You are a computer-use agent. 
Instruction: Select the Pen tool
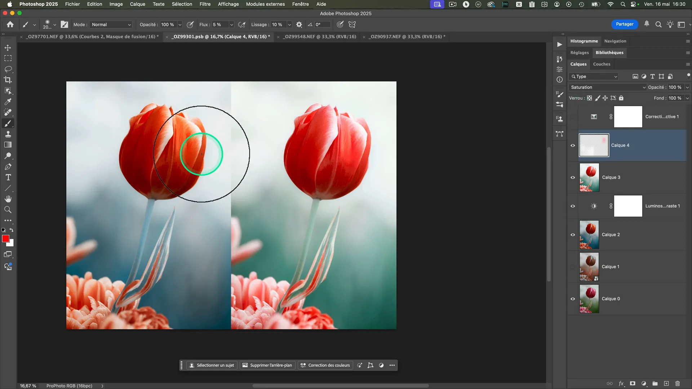(x=8, y=166)
